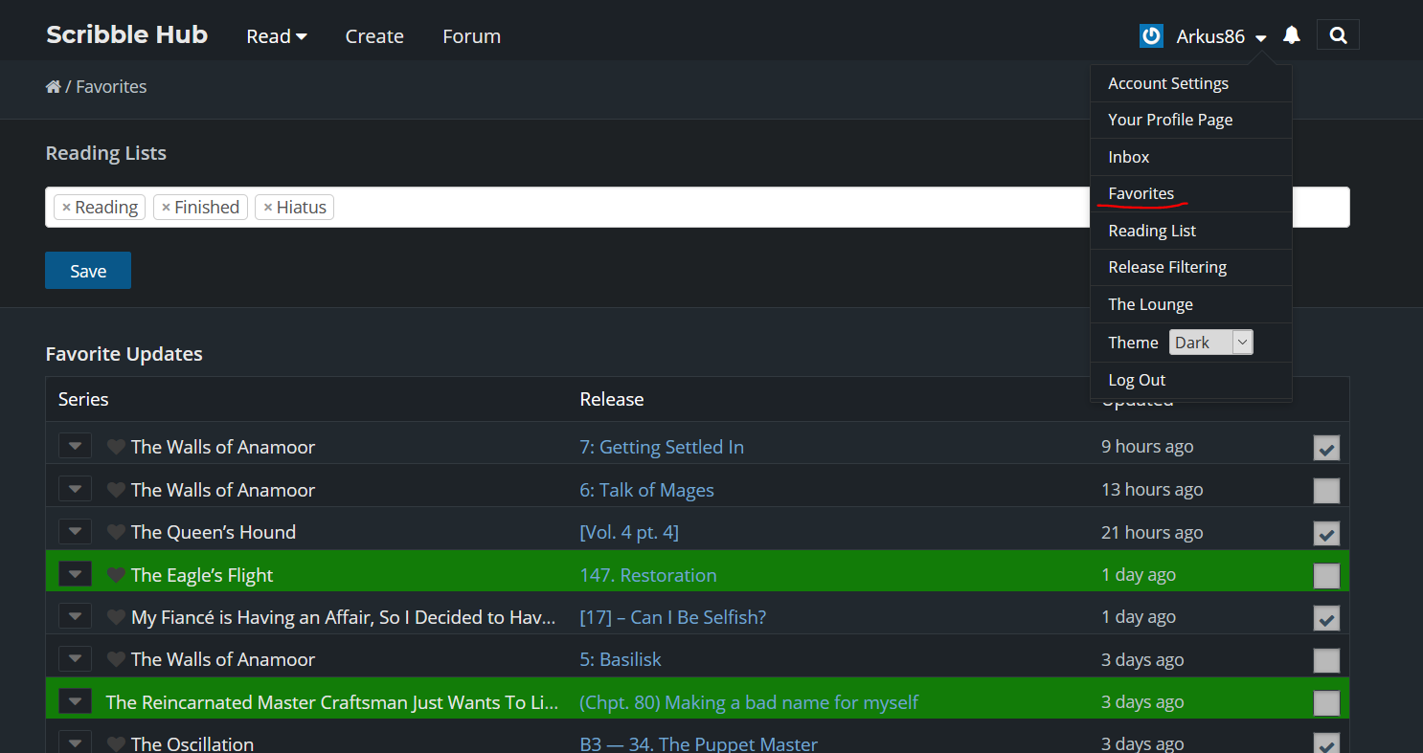Click the home icon in breadcrumb
This screenshot has width=1423, height=753.
pos(54,87)
